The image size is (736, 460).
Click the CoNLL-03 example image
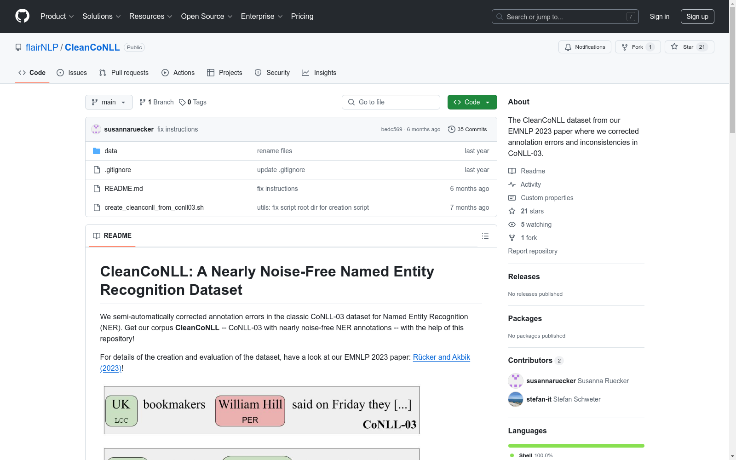point(262,410)
